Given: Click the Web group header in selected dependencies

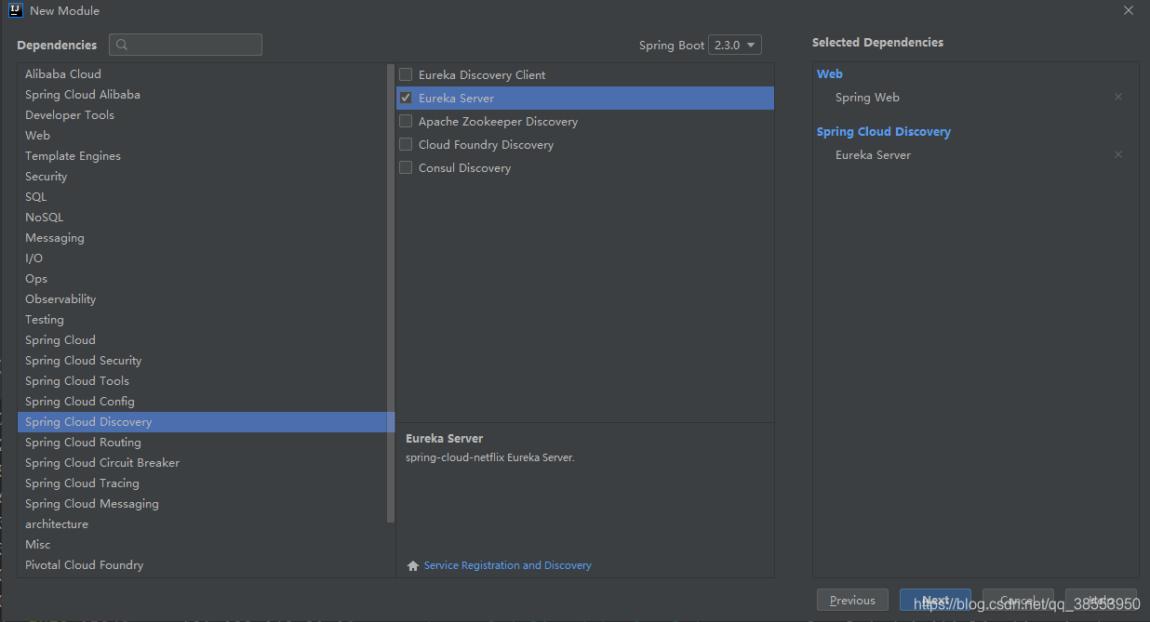Looking at the screenshot, I should coord(830,74).
